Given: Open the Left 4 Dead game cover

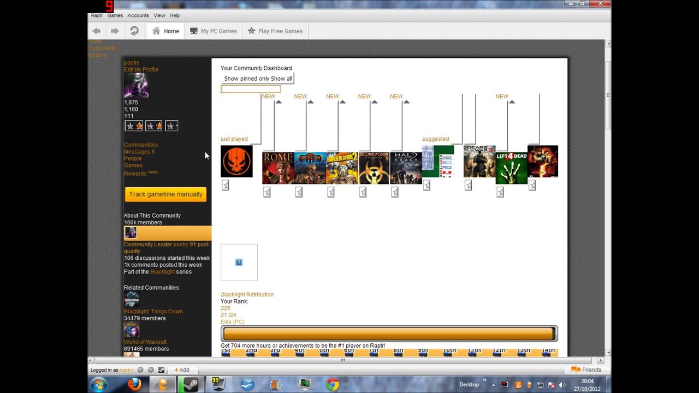Looking at the screenshot, I should tap(512, 168).
